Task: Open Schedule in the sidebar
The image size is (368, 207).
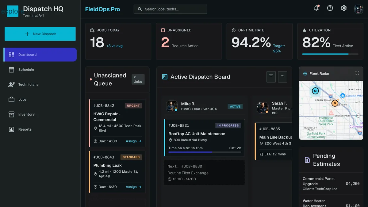Action: point(40,70)
